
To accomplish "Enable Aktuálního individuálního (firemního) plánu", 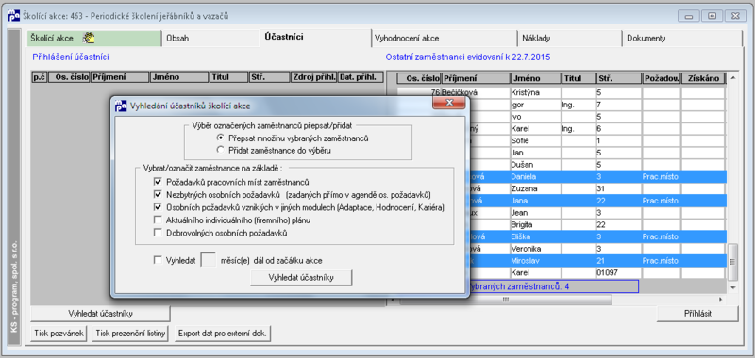I will click(158, 220).
